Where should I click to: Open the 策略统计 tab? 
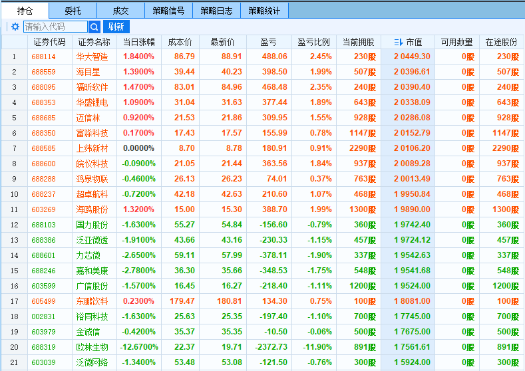click(x=264, y=11)
